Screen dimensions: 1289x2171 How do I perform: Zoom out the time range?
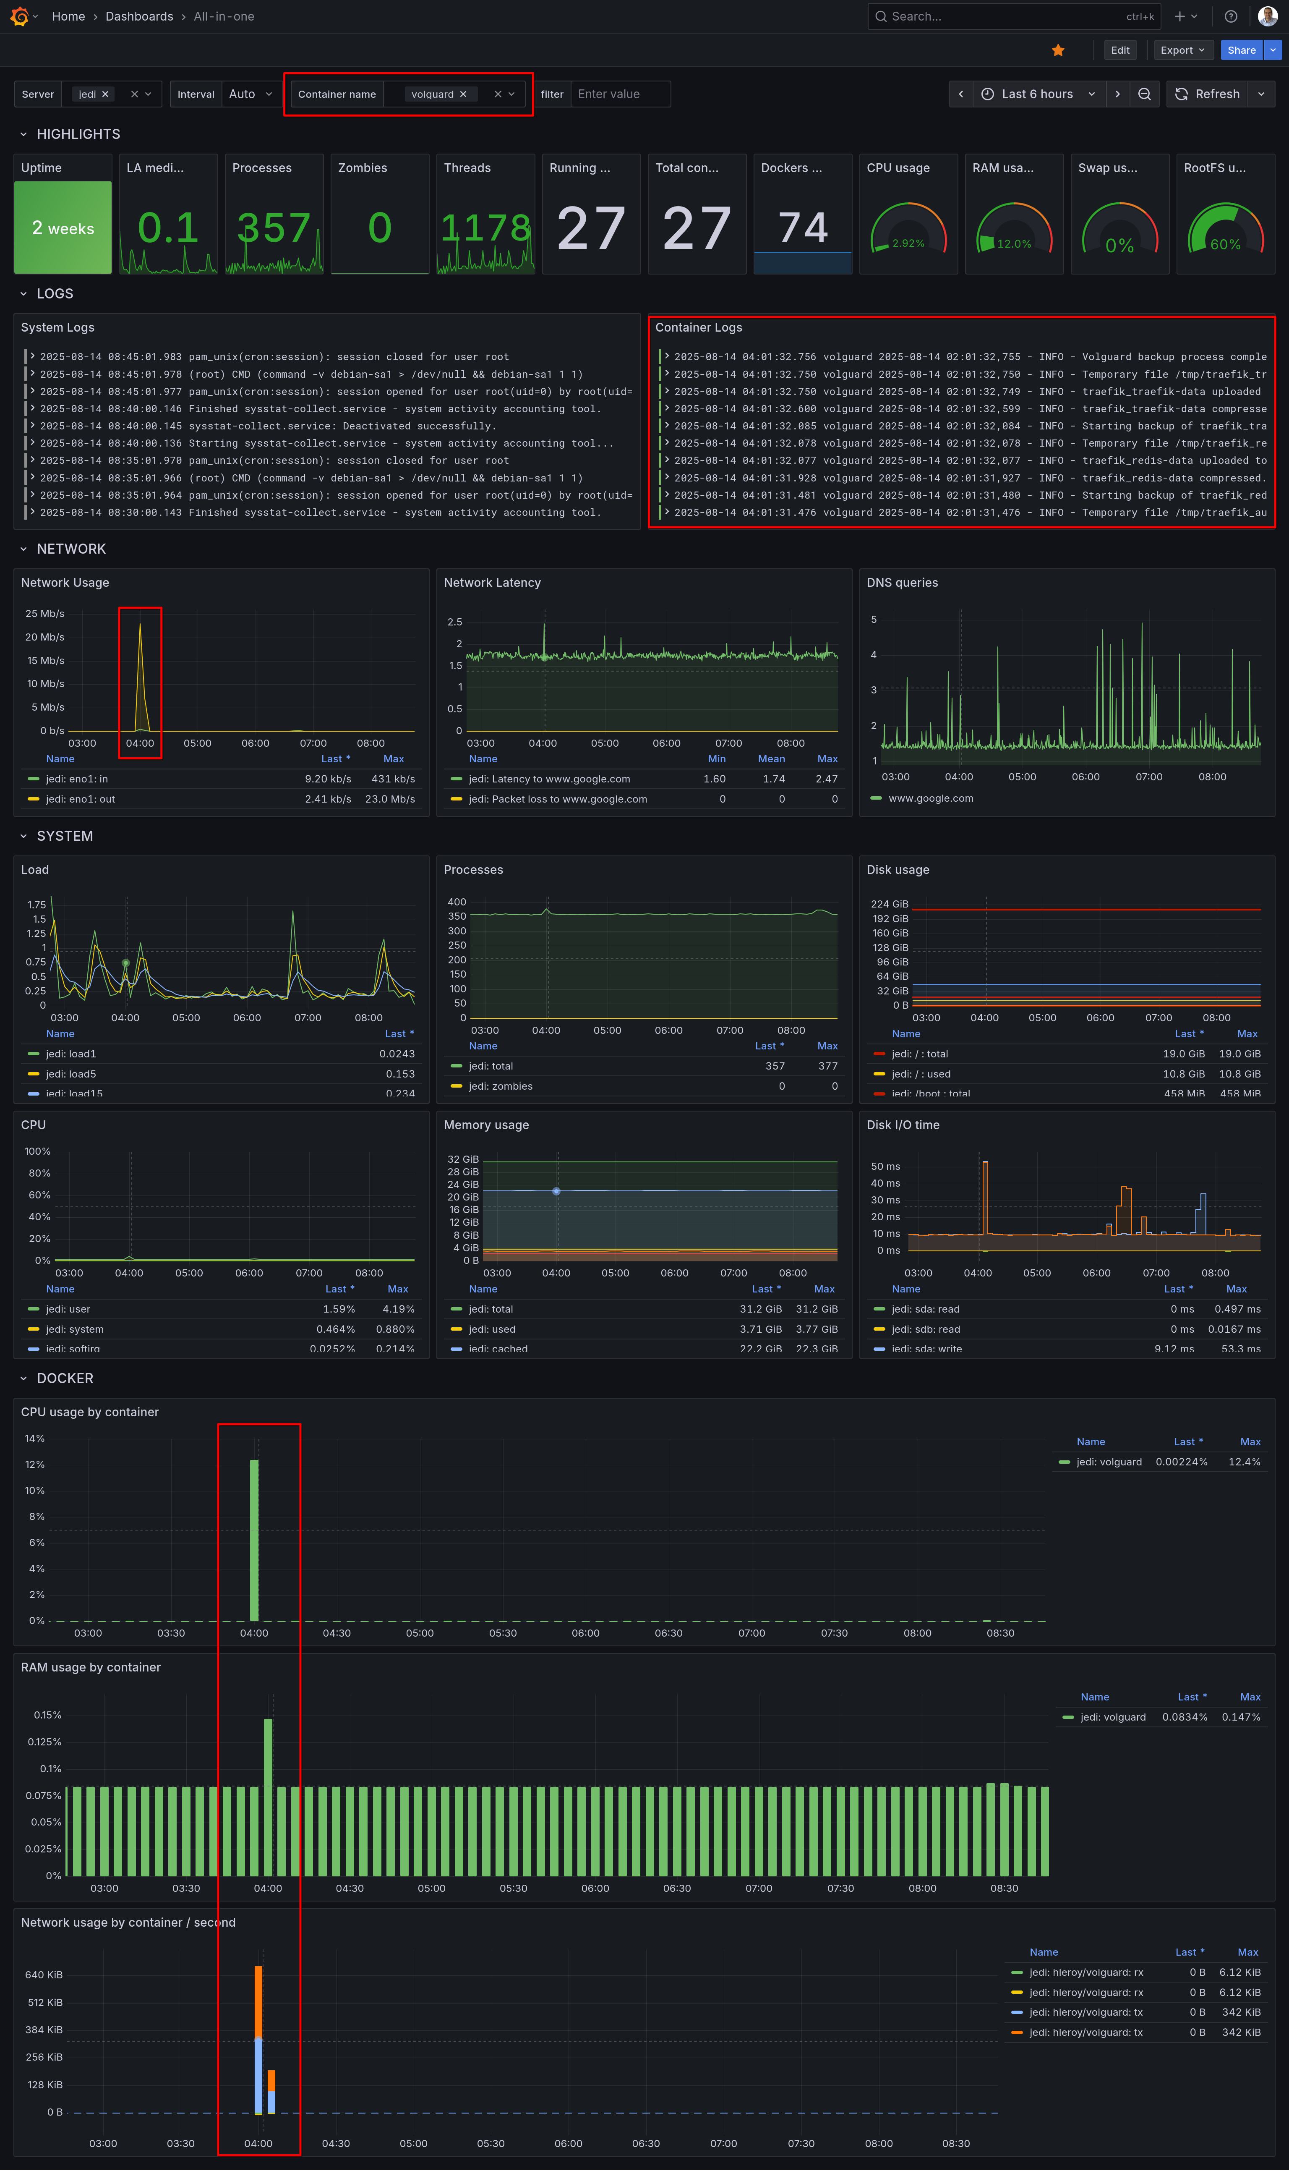point(1144,94)
